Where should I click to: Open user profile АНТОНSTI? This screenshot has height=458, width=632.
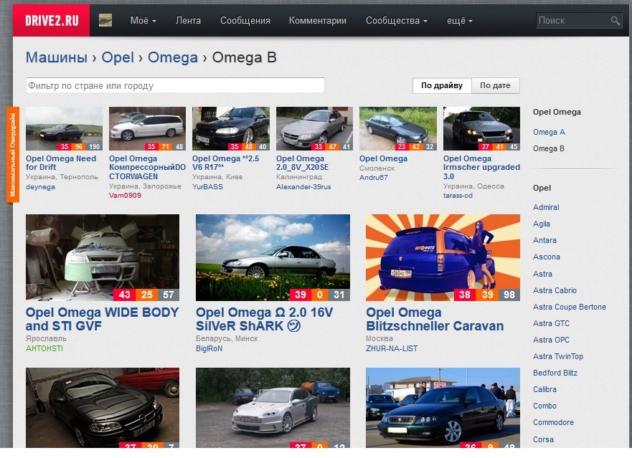44,348
